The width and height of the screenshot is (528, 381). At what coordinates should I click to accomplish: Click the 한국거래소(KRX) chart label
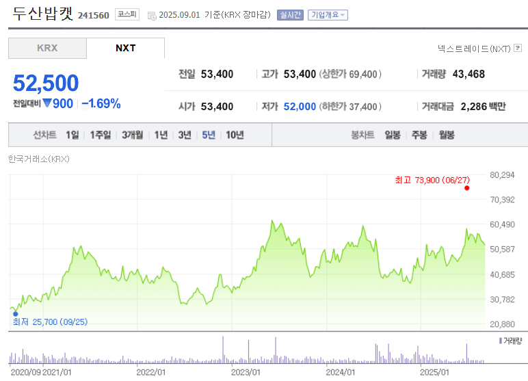coord(39,159)
